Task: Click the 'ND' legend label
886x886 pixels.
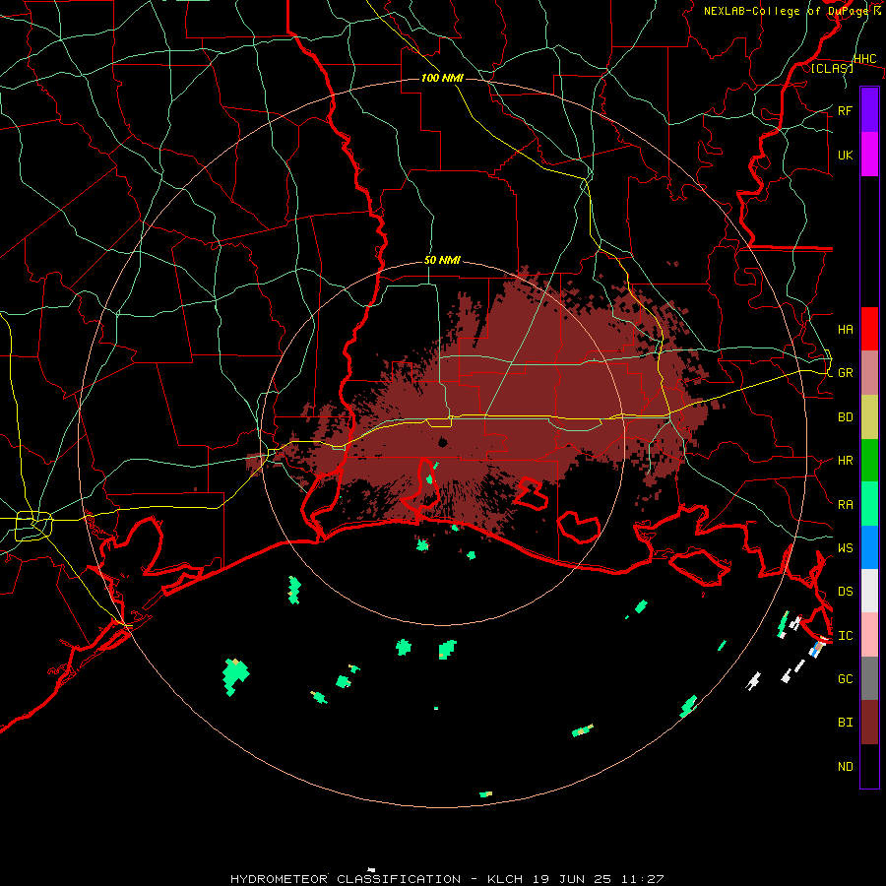Action: point(845,767)
